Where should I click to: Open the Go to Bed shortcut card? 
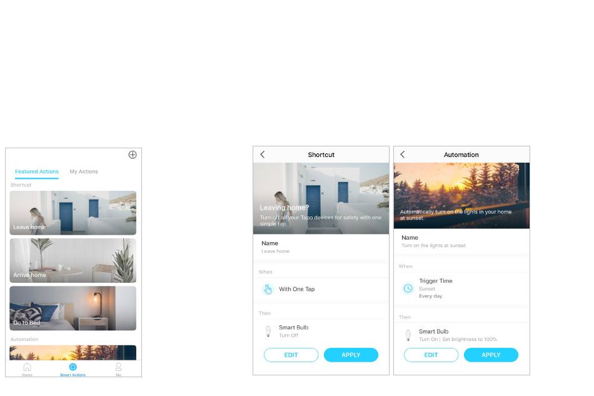coord(73,308)
